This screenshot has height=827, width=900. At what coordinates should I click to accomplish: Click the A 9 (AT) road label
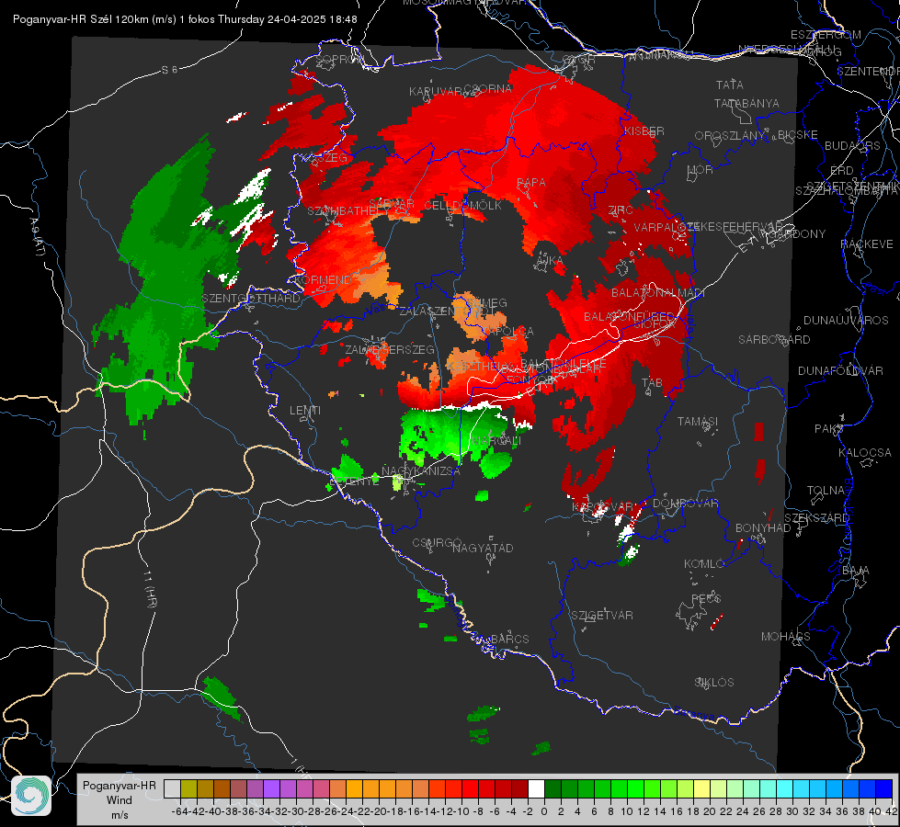click(x=37, y=237)
